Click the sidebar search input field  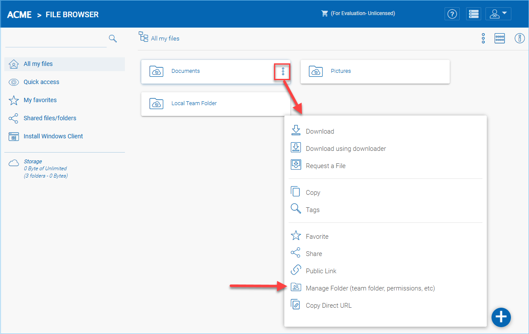pyautogui.click(x=56, y=40)
